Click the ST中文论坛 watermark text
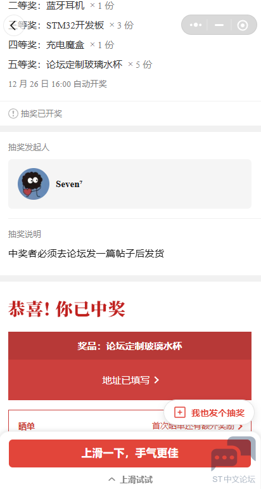261x489 pixels. tap(234, 479)
